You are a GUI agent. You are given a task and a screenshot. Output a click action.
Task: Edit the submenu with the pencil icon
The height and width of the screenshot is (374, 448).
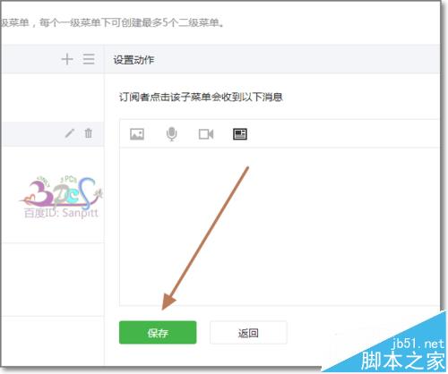click(x=70, y=133)
